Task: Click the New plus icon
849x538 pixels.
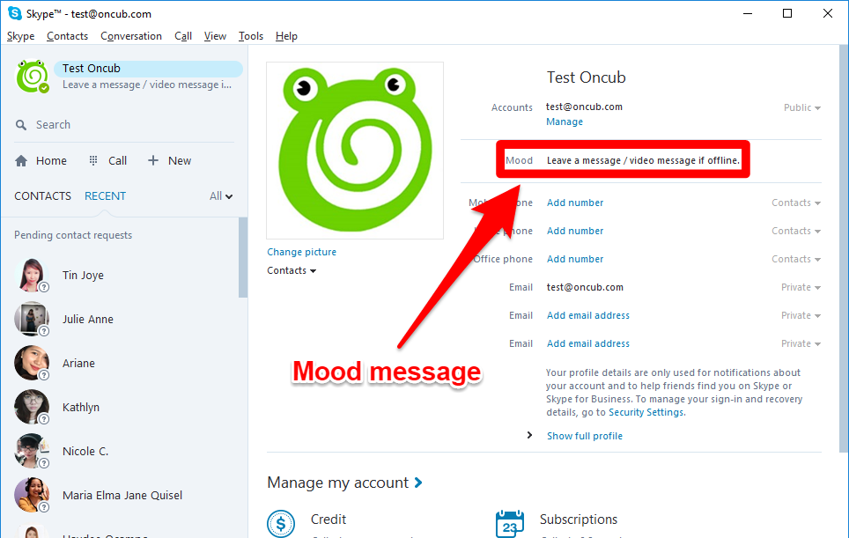Action: 151,160
